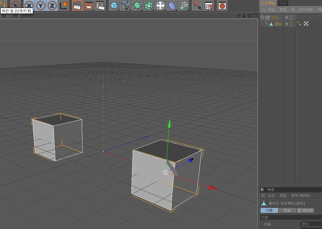Switch to the 기본 attributes tab

point(269,210)
